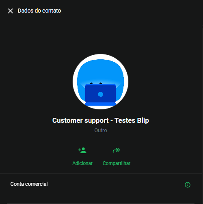Viewport: 203px width, 204px height.
Task: Close the Dados do contato panel
Action: coord(11,11)
